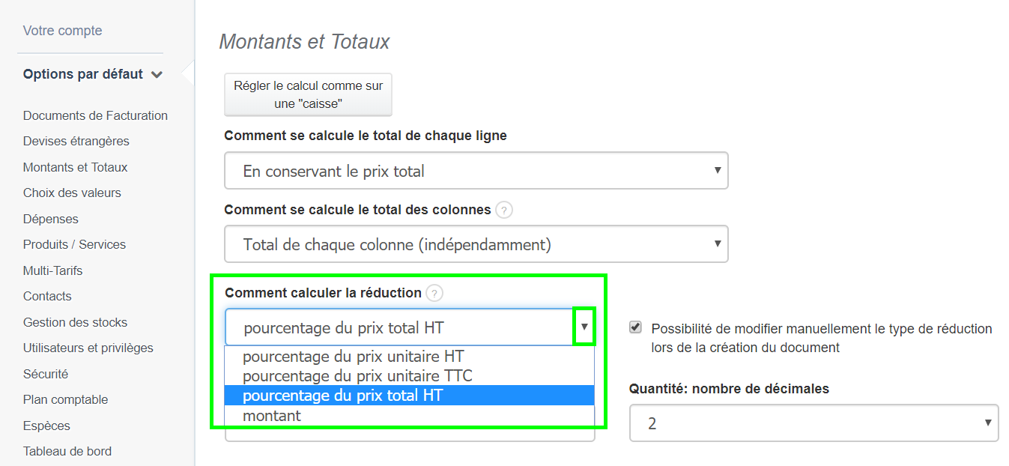Screen dimensions: 1009x466
Task: Open the help tooltip for "Comment calculer la réduction"
Action: [434, 294]
